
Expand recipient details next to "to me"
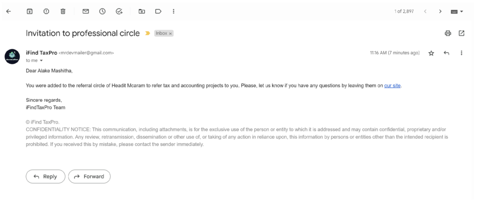coord(41,61)
